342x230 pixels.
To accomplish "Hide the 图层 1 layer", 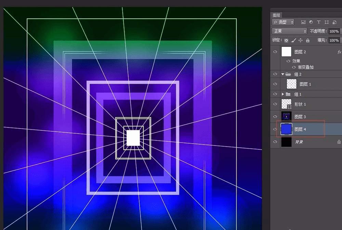I will (x=275, y=84).
